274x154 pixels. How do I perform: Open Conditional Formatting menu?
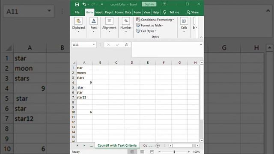point(155,20)
